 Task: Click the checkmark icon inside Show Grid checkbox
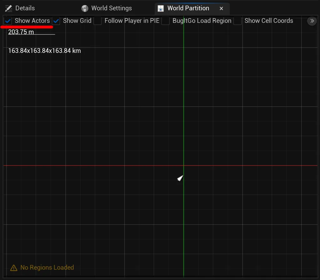coord(56,21)
